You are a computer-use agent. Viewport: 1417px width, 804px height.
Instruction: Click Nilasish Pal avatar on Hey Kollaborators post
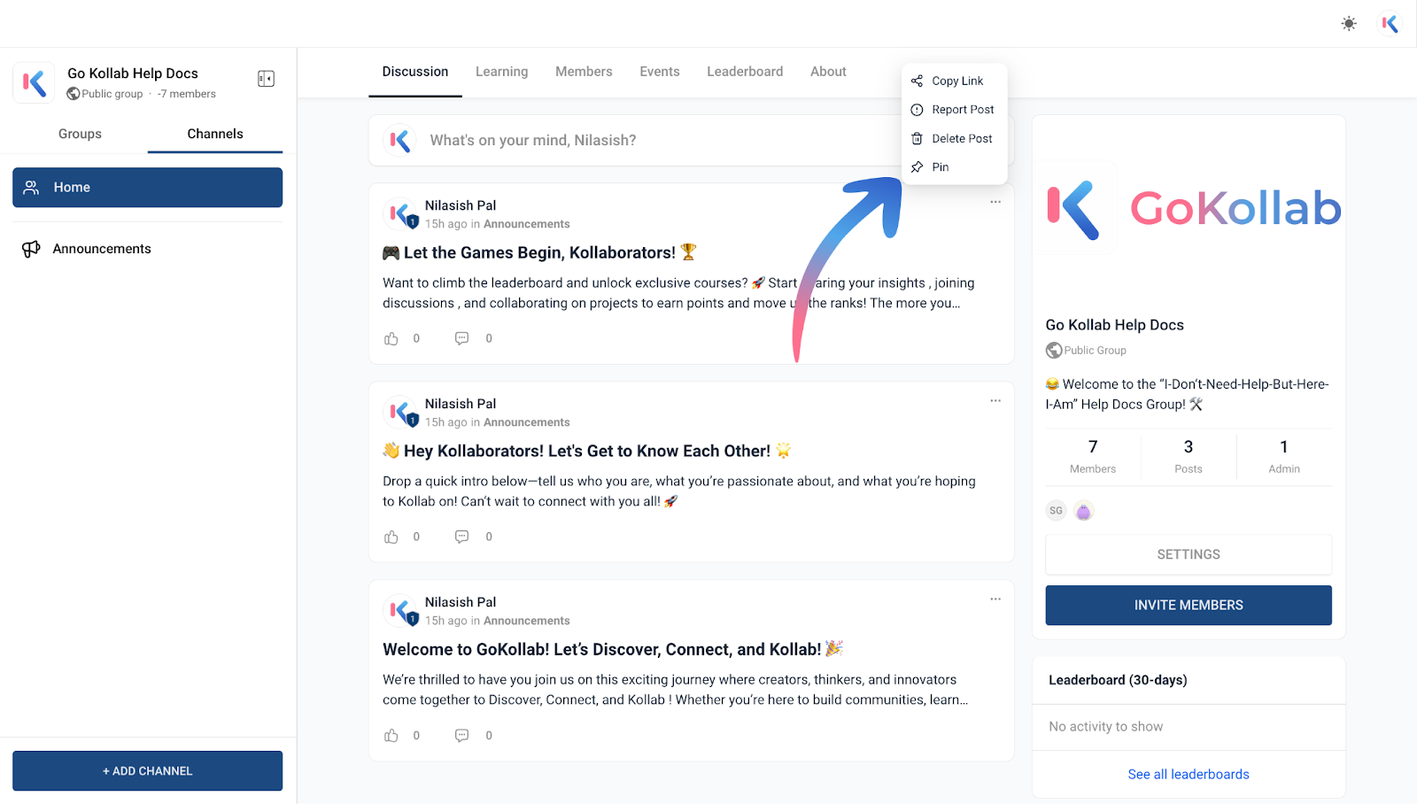click(401, 412)
